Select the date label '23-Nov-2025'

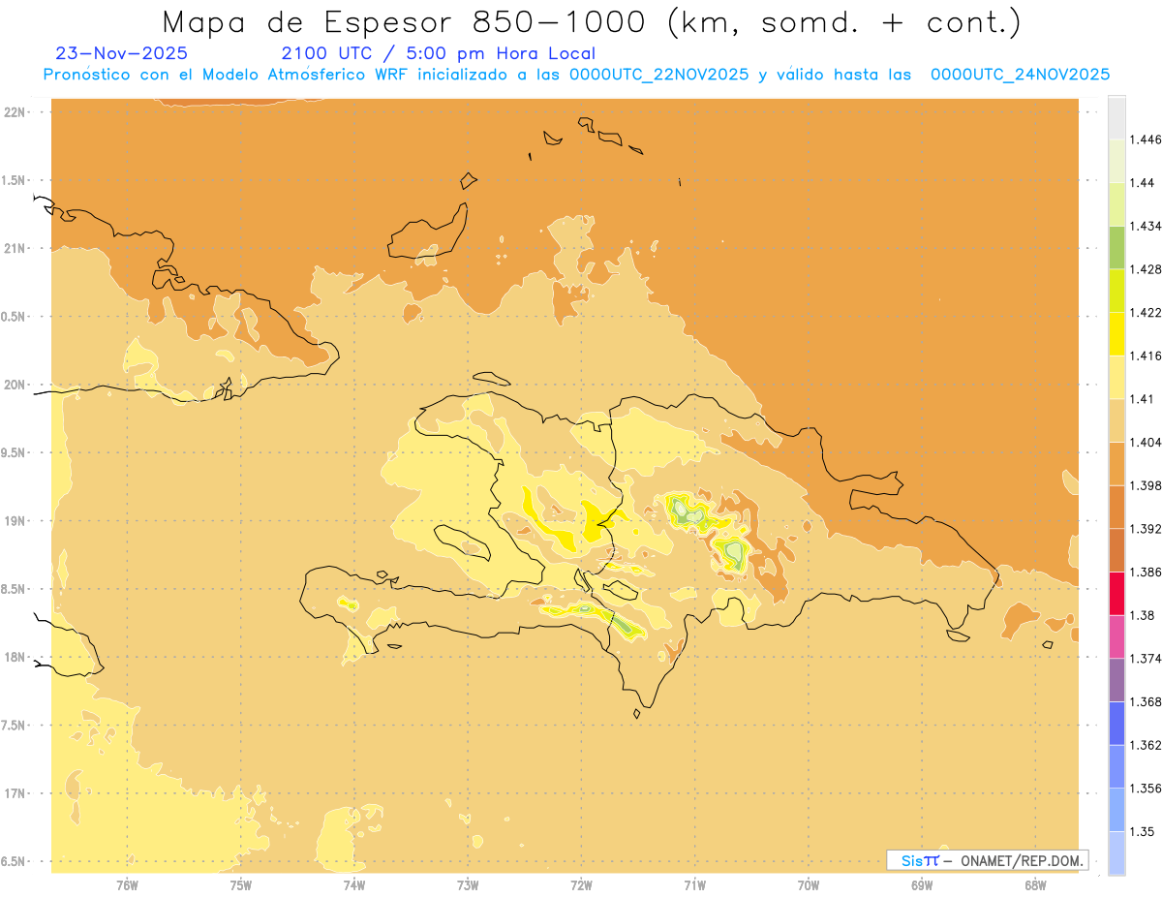[122, 53]
